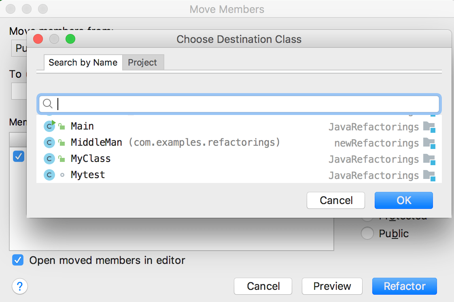Image resolution: width=454 pixels, height=302 pixels.
Task: Toggle Open moved members in editor checkbox
Action: click(x=18, y=260)
